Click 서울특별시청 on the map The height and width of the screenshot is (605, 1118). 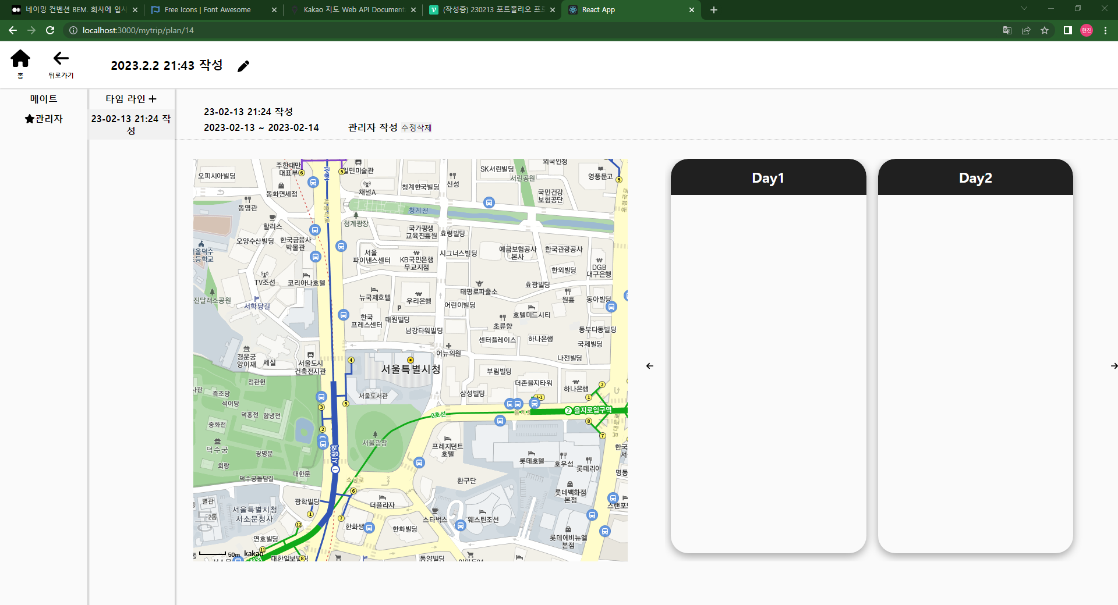coord(411,369)
